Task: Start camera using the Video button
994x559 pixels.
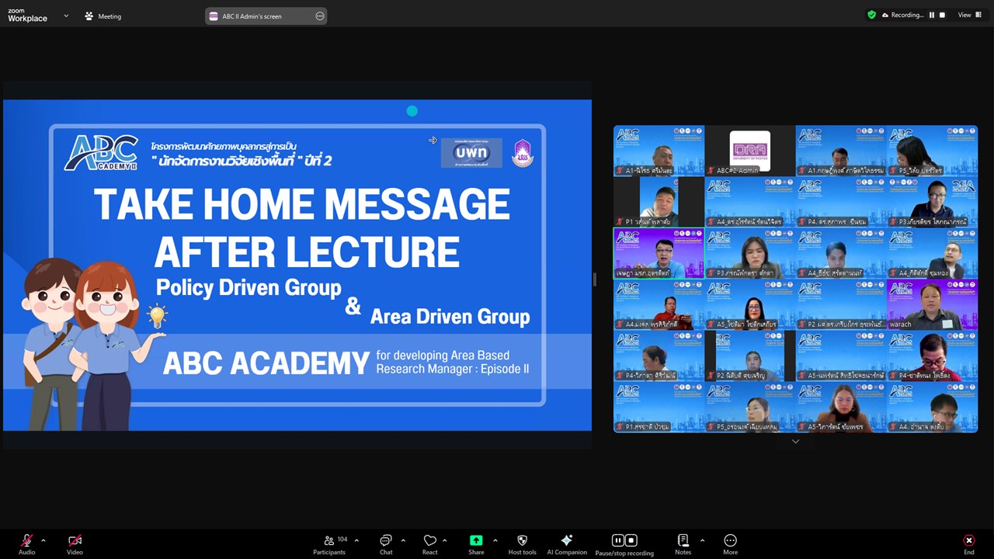Action: [x=75, y=543]
